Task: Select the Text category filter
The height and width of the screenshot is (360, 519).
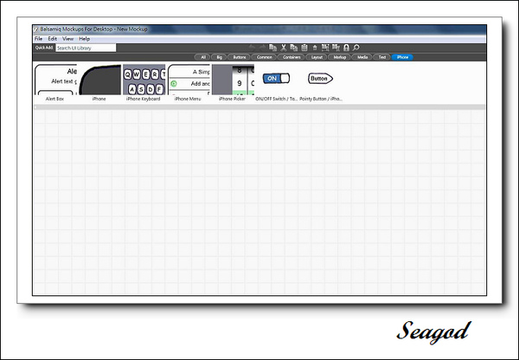Action: point(382,57)
